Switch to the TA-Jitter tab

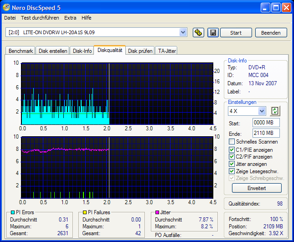pyautogui.click(x=167, y=51)
